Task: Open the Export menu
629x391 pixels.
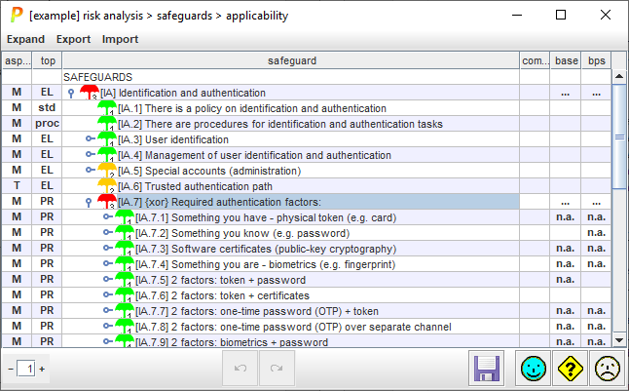Action: click(x=73, y=39)
